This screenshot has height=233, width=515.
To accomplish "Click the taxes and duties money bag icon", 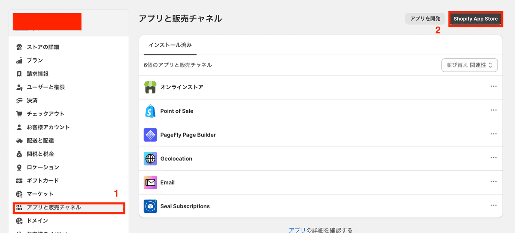I will coord(19,154).
